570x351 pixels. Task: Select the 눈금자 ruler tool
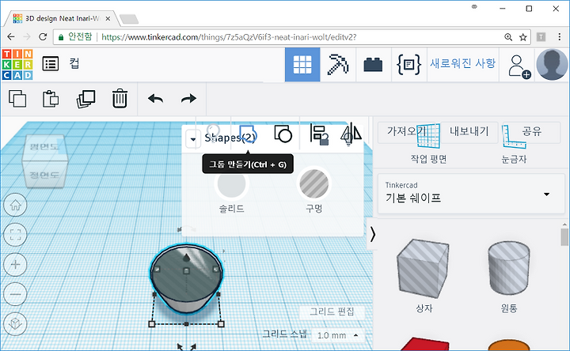pos(514,144)
